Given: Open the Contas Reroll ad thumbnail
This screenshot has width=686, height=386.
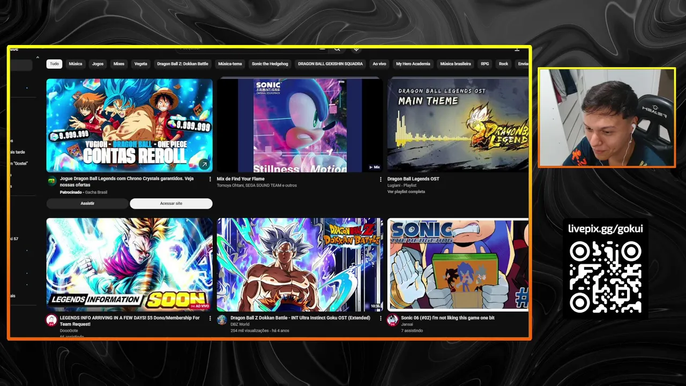Looking at the screenshot, I should click(129, 125).
